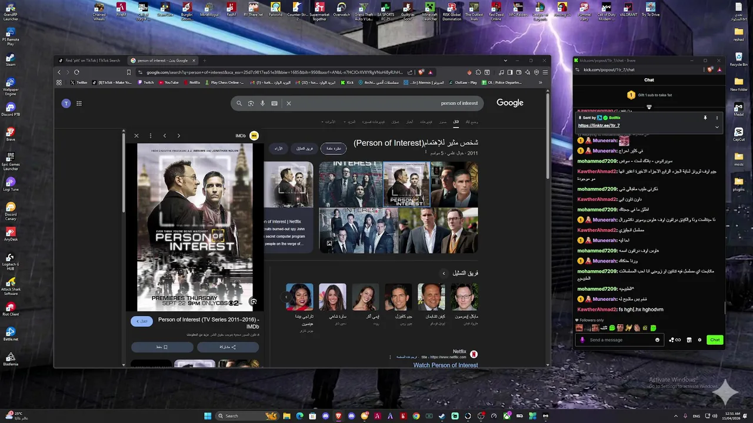753x423 pixels.
Task: Click the Google account avatar T
Action: tap(66, 103)
